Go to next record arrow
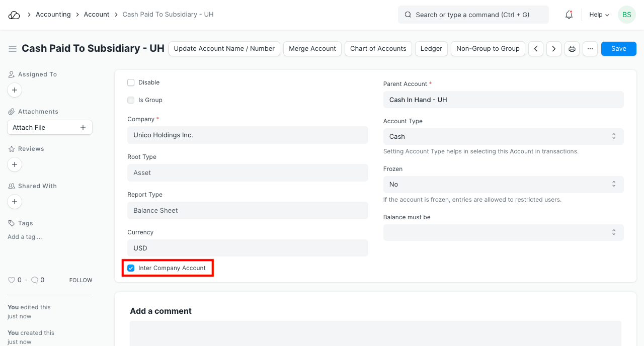 coord(554,49)
